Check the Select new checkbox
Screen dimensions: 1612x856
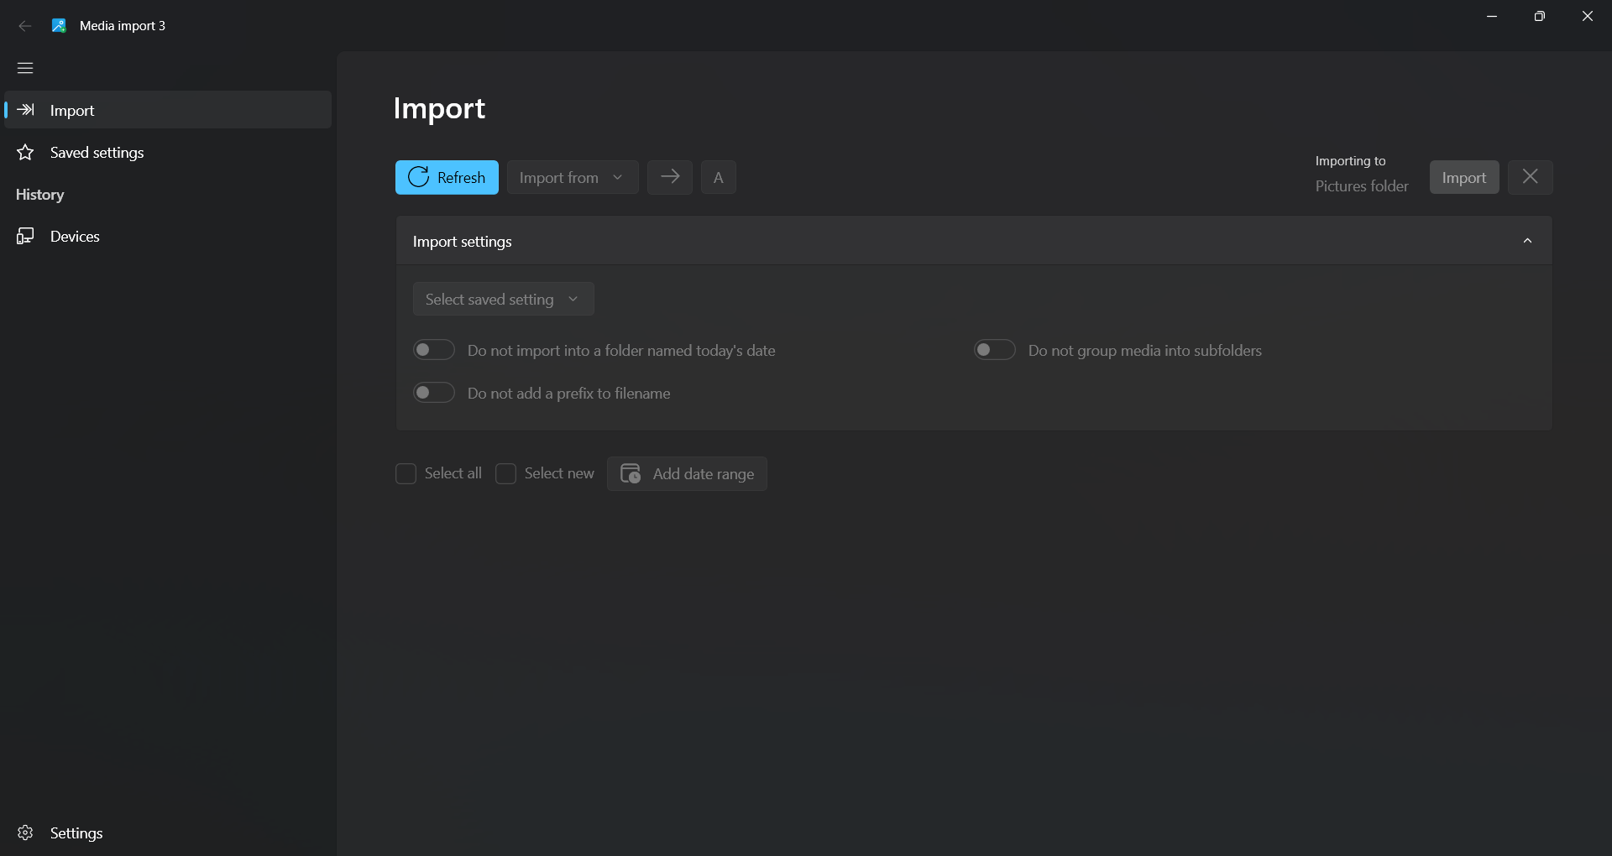pyautogui.click(x=505, y=474)
